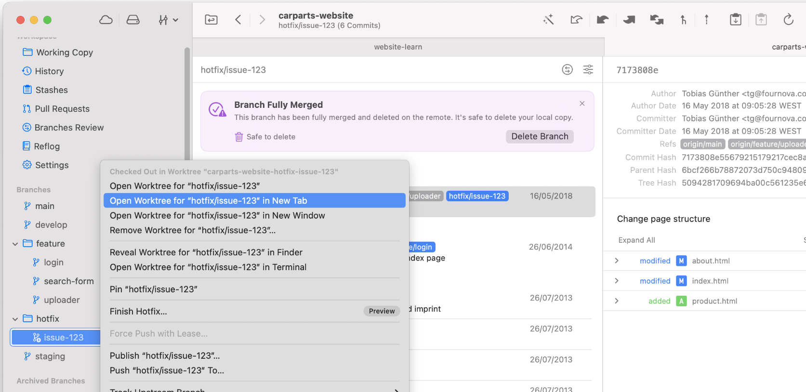The image size is (806, 392).
Task: Open the cloud services view
Action: [106, 20]
